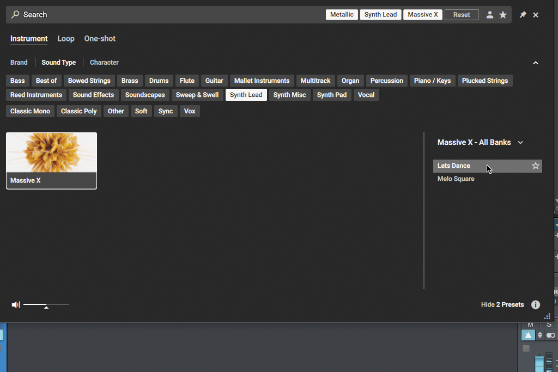Select the Melo Square preset
This screenshot has height=372, width=558.
[487, 179]
